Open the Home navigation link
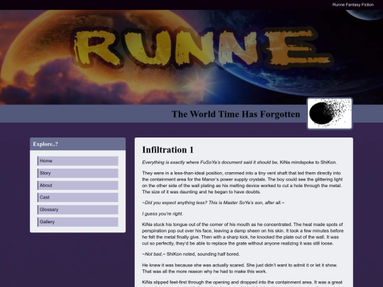Screen dimensions: 383x287 [x=78, y=161]
